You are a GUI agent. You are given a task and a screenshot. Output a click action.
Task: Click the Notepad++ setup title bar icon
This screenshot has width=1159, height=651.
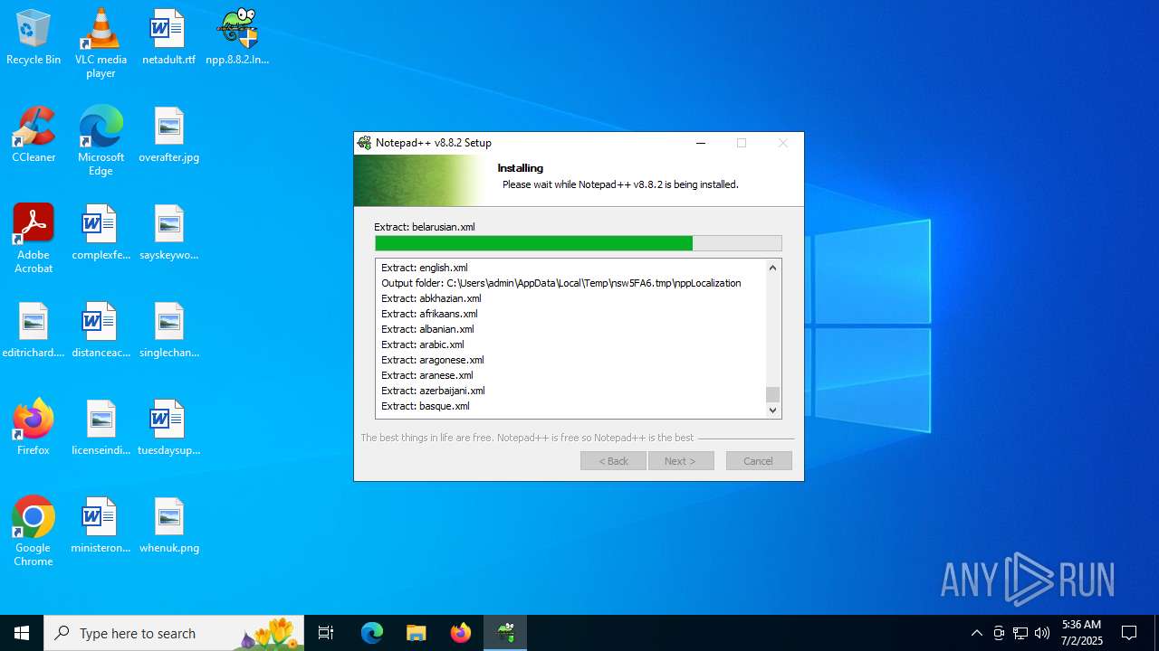point(364,143)
